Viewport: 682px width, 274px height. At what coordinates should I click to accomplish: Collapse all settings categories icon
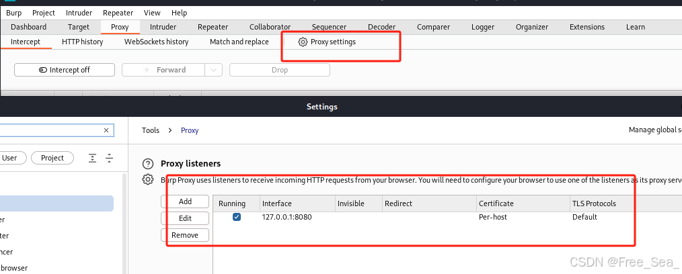click(x=110, y=158)
